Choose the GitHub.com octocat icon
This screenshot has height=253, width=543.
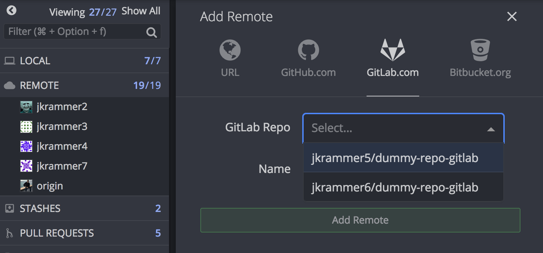click(x=308, y=50)
